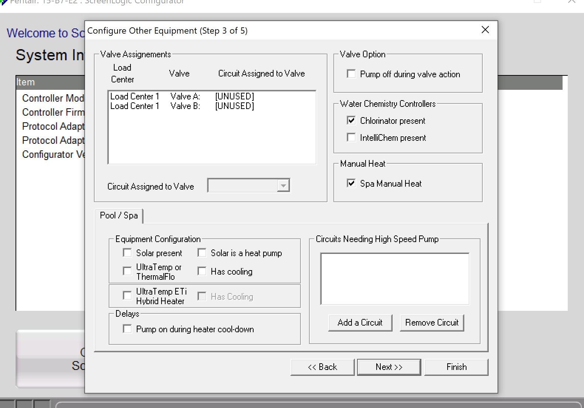Check Solar is a heat pump
The height and width of the screenshot is (408, 584).
coord(202,253)
